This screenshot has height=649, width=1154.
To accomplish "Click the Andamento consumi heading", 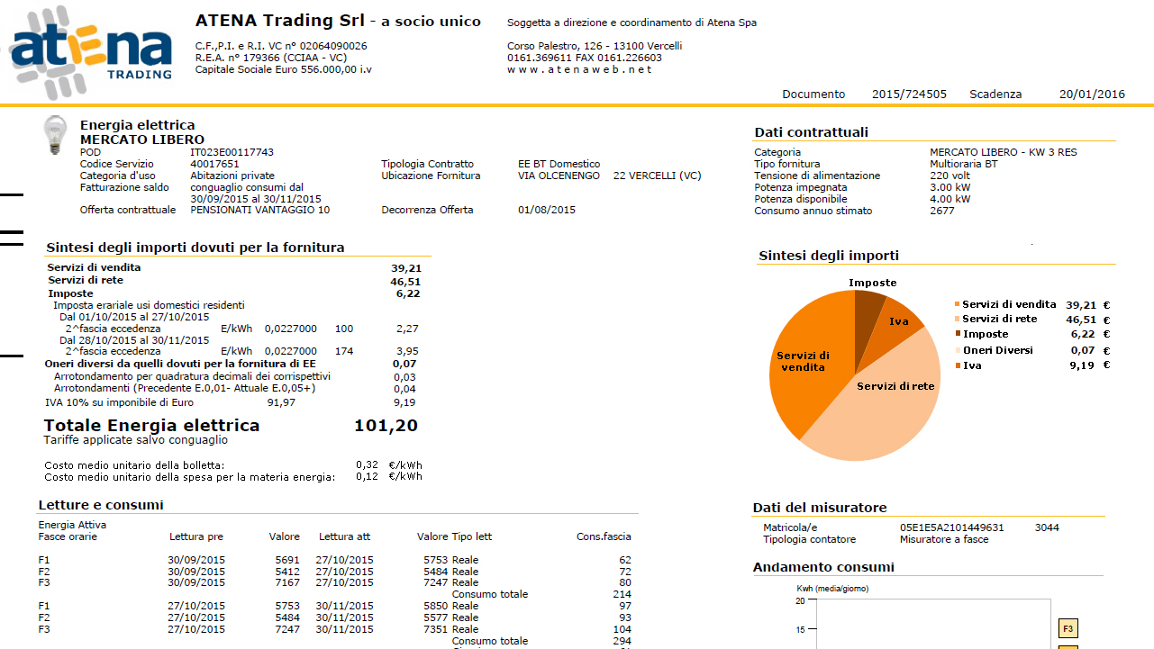I will pos(824,567).
